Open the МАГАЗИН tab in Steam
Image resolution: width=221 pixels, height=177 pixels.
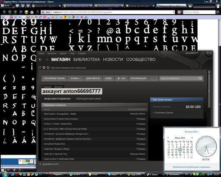point(61,60)
